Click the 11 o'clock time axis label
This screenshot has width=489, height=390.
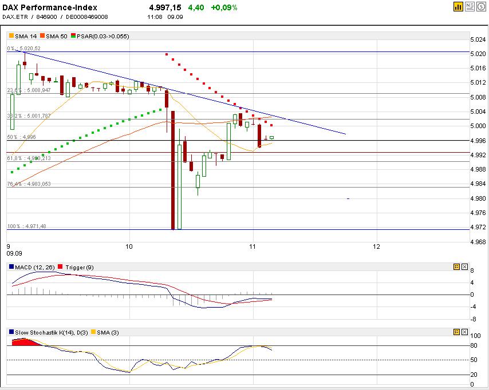point(253,246)
